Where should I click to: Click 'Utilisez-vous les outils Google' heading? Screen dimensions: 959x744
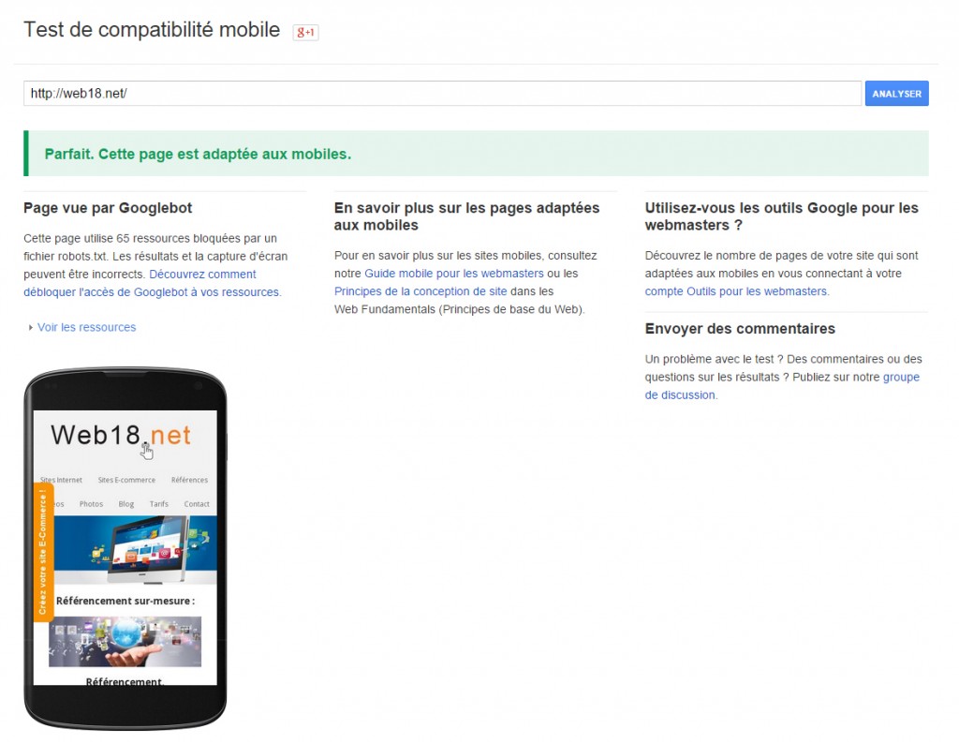782,216
